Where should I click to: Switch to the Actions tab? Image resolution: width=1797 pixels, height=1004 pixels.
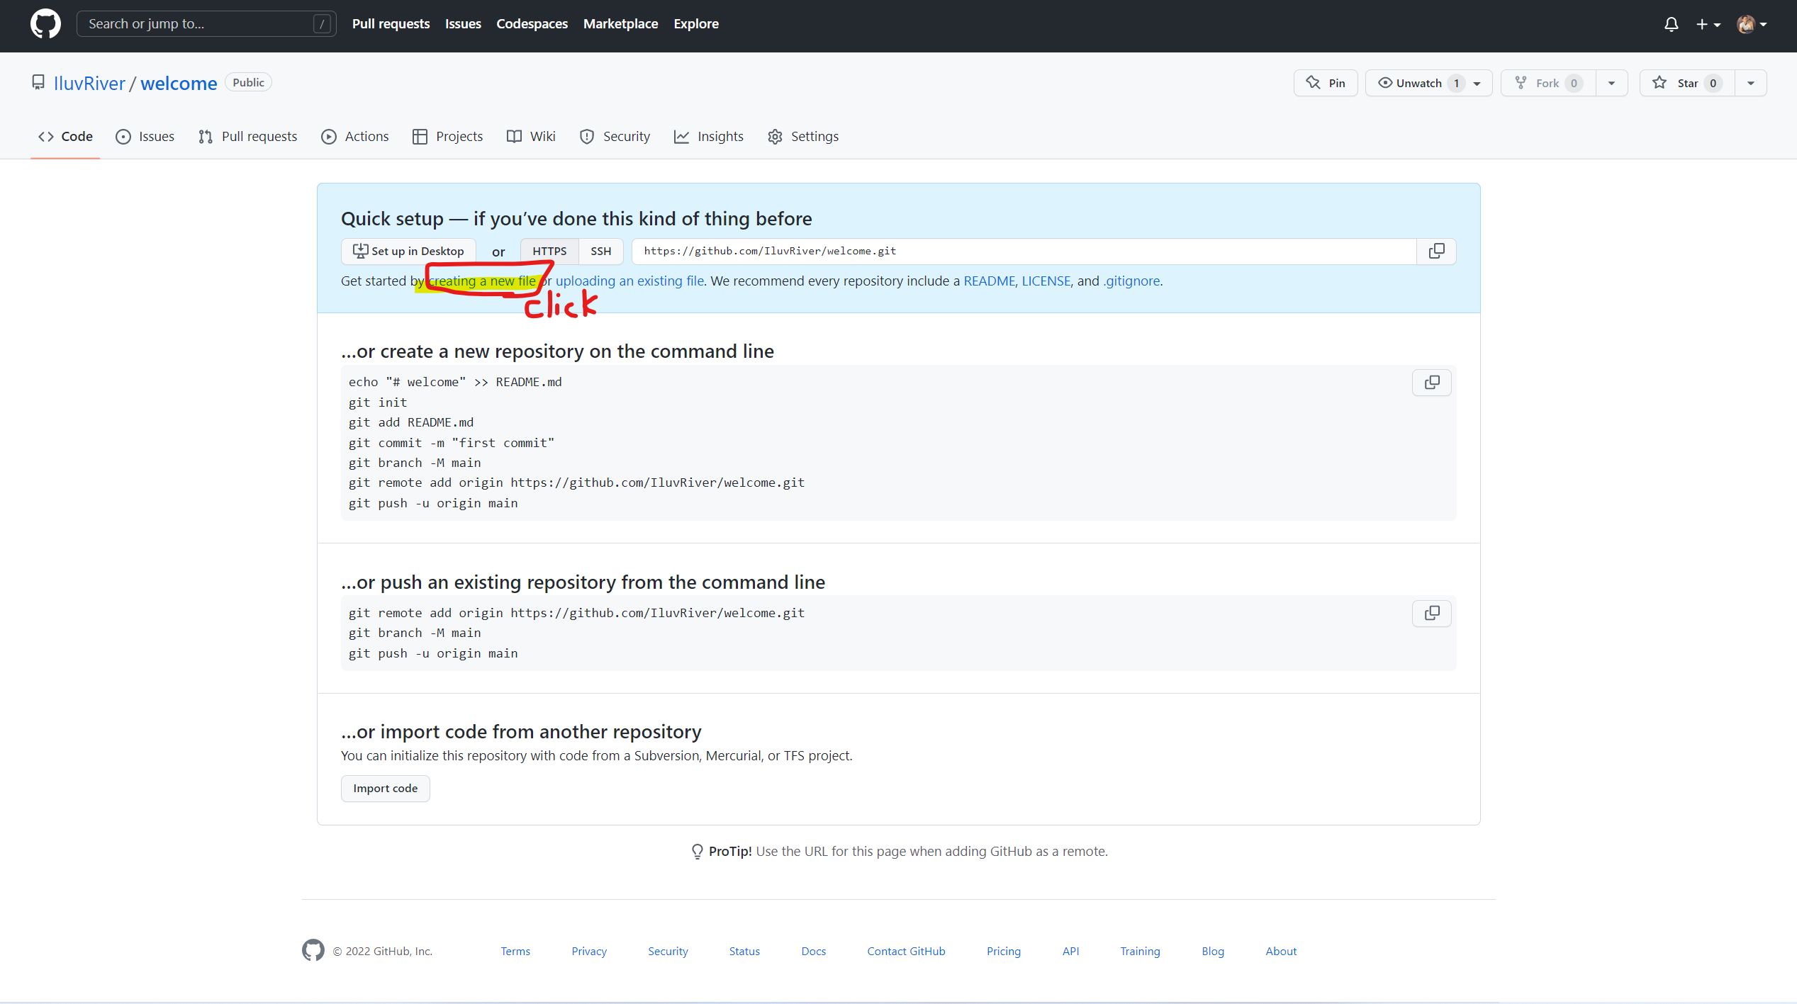[x=354, y=137]
